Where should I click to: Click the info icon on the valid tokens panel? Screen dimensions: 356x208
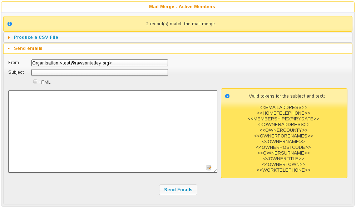(x=227, y=96)
